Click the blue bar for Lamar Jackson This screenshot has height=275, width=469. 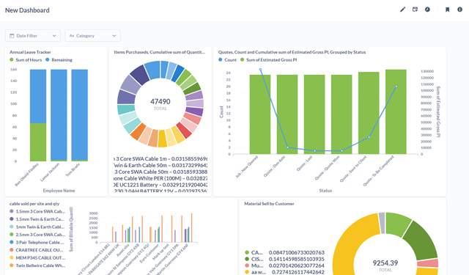coord(59,115)
